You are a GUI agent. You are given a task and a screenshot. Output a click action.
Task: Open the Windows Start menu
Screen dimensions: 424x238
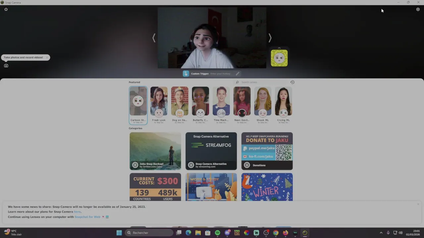(x=119, y=233)
